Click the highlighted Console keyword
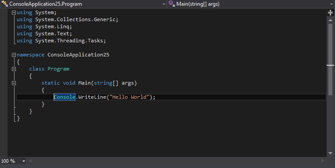335x168 pixels. point(64,97)
